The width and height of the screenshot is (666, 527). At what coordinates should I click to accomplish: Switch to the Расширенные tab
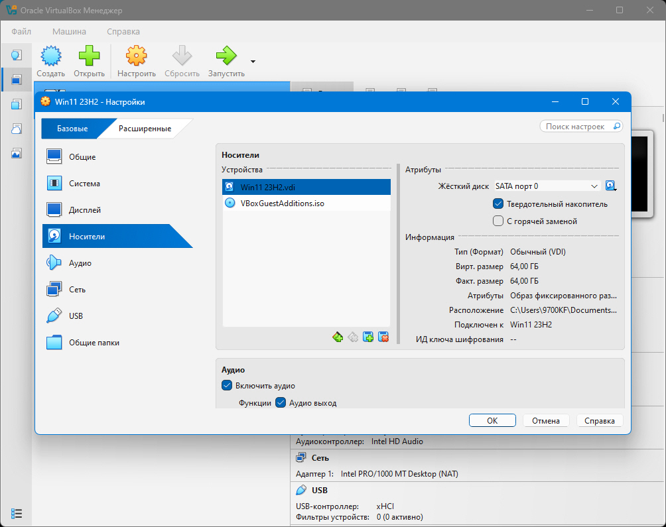(145, 129)
